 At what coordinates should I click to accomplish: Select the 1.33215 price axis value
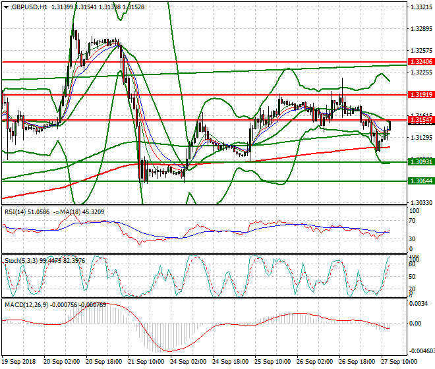tap(421, 7)
